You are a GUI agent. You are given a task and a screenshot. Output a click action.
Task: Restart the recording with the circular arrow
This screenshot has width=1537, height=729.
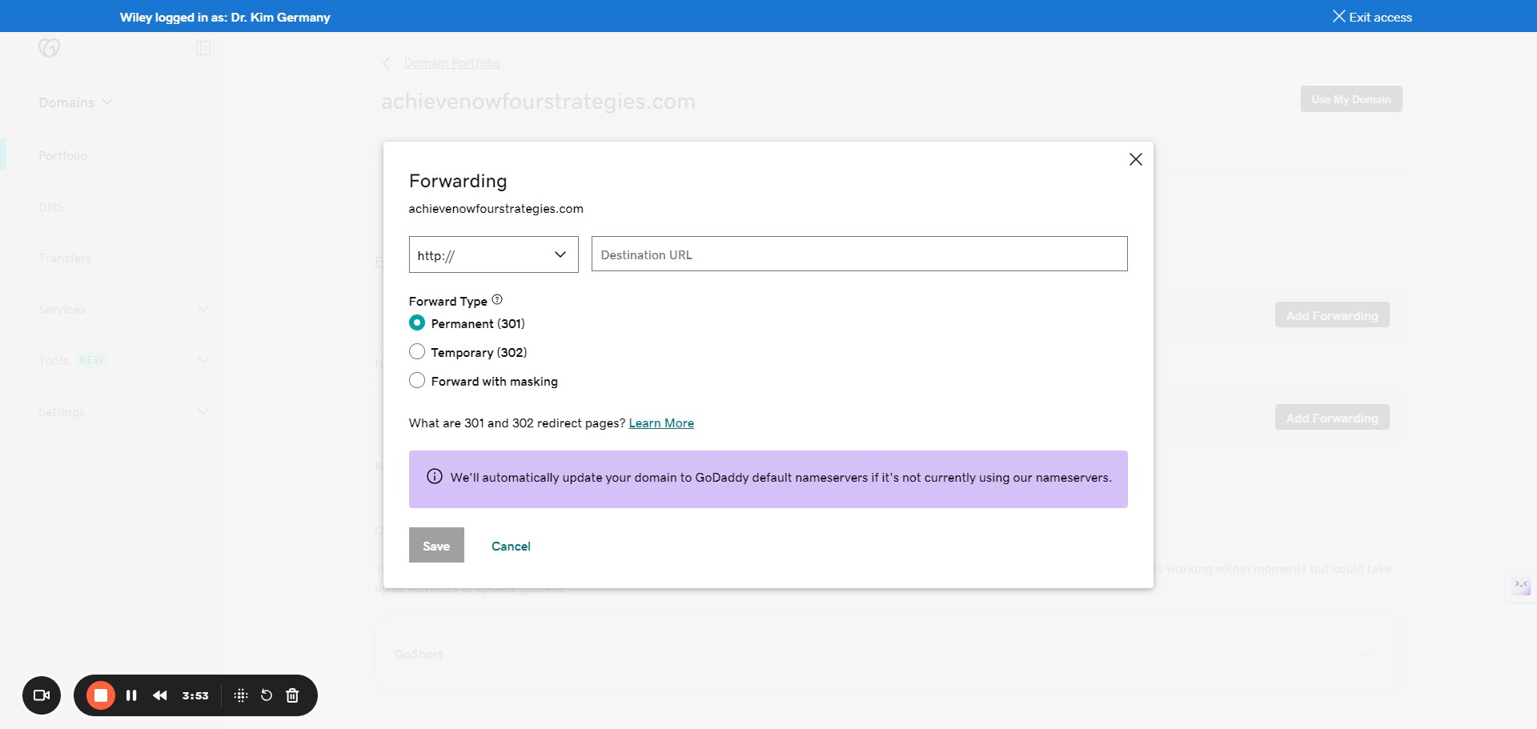pyautogui.click(x=266, y=695)
